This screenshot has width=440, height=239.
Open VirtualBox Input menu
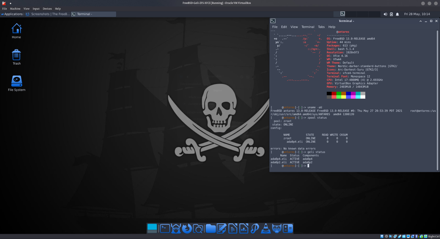click(x=36, y=9)
